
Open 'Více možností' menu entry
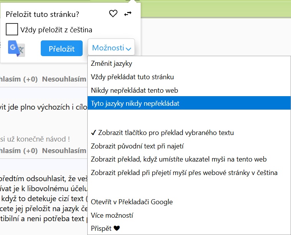[x=112, y=215]
